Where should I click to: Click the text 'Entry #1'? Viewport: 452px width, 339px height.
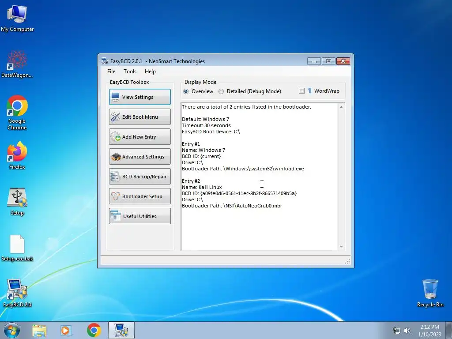pos(191,144)
